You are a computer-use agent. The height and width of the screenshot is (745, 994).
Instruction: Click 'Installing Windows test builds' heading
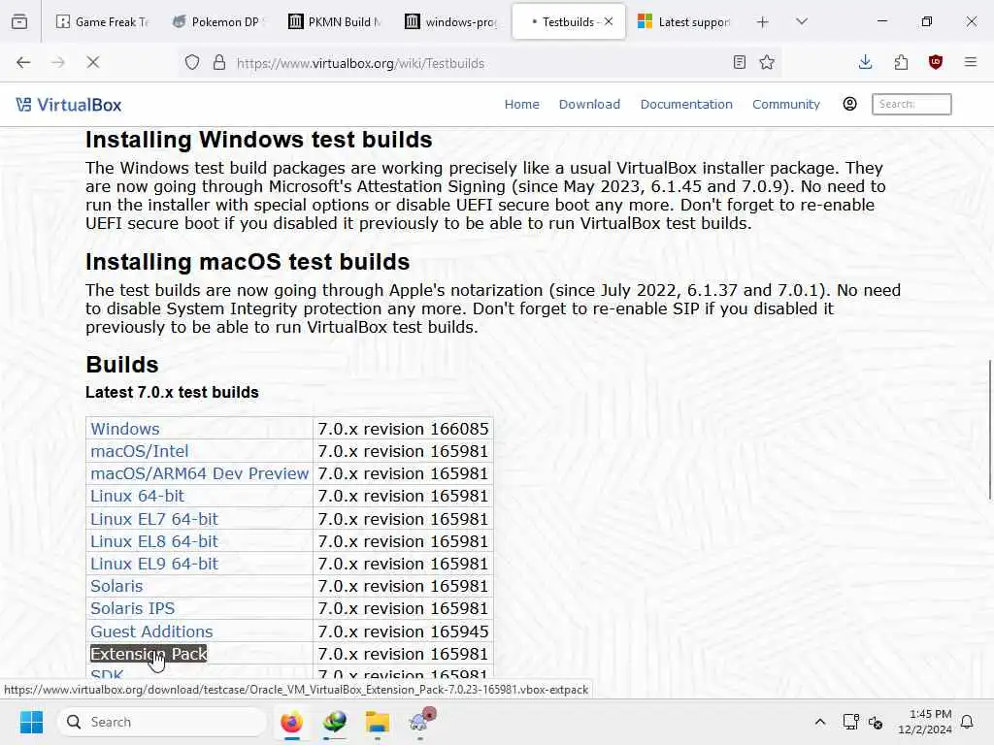[x=258, y=140]
